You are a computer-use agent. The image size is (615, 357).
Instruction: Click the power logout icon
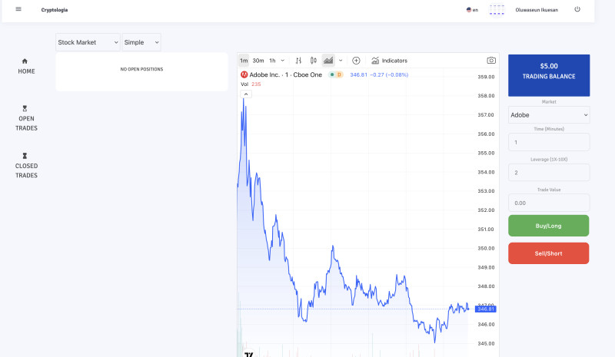[x=577, y=9]
